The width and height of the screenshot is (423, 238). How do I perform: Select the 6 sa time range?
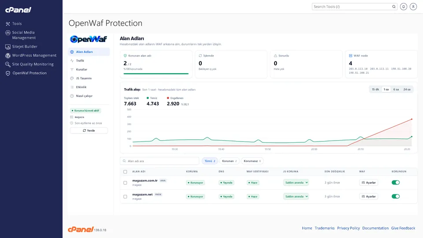[396, 89]
